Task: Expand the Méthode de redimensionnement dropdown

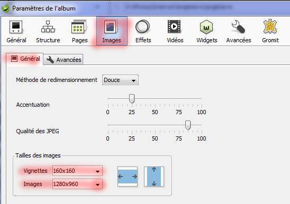Action: (120, 80)
